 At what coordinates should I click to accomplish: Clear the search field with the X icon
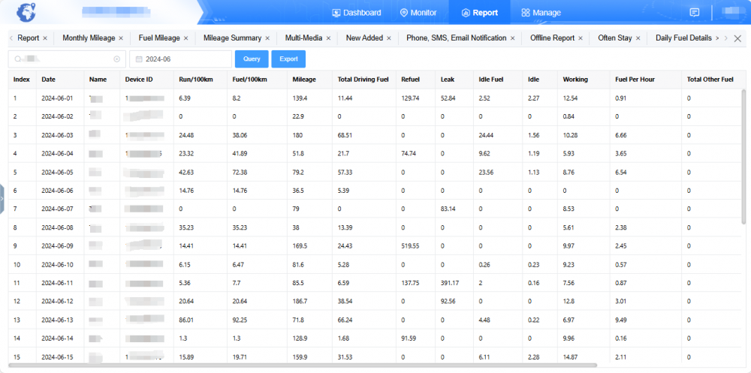(x=116, y=59)
